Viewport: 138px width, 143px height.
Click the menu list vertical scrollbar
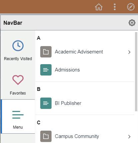pos(136,71)
